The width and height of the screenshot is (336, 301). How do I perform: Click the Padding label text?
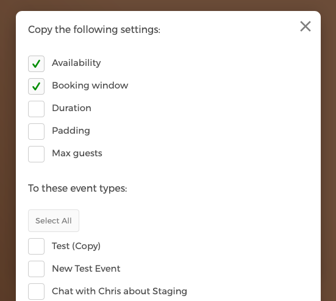(x=71, y=131)
